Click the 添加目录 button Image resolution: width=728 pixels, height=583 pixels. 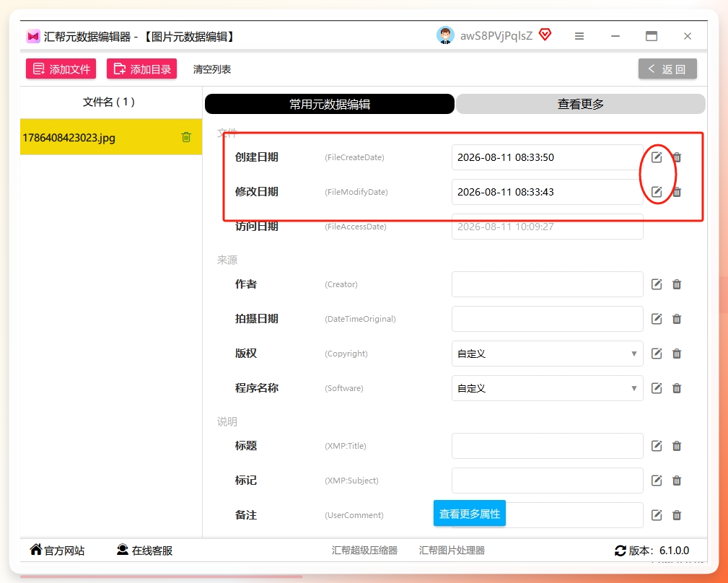tap(141, 69)
